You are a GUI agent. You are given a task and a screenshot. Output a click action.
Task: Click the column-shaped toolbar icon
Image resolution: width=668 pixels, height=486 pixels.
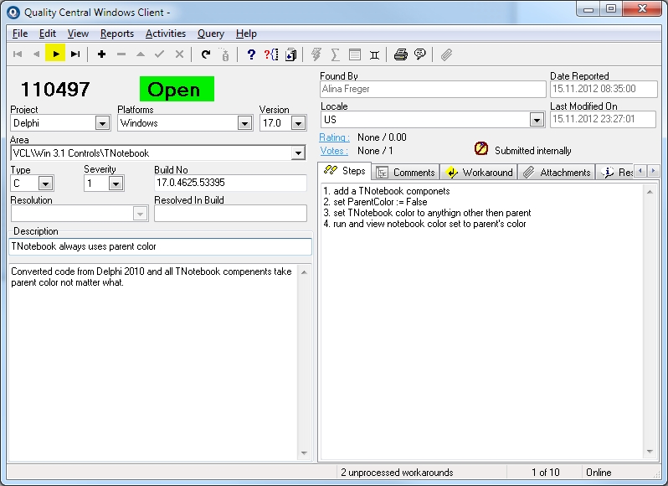(x=374, y=54)
